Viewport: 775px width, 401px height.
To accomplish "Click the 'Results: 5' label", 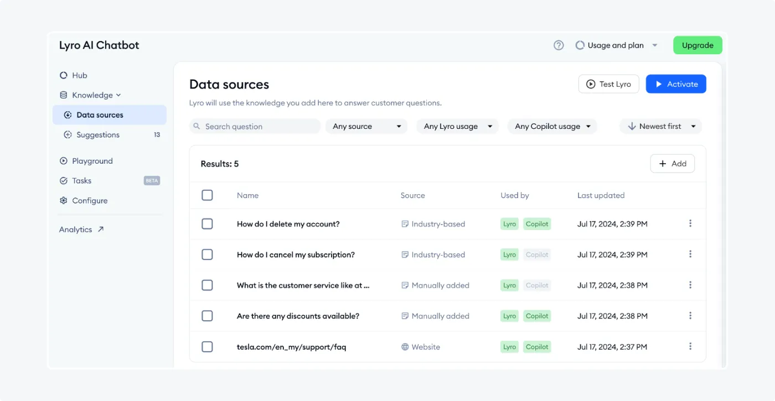I will tap(220, 164).
